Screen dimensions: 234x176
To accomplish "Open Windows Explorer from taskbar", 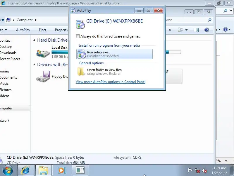I will pos(43,170).
